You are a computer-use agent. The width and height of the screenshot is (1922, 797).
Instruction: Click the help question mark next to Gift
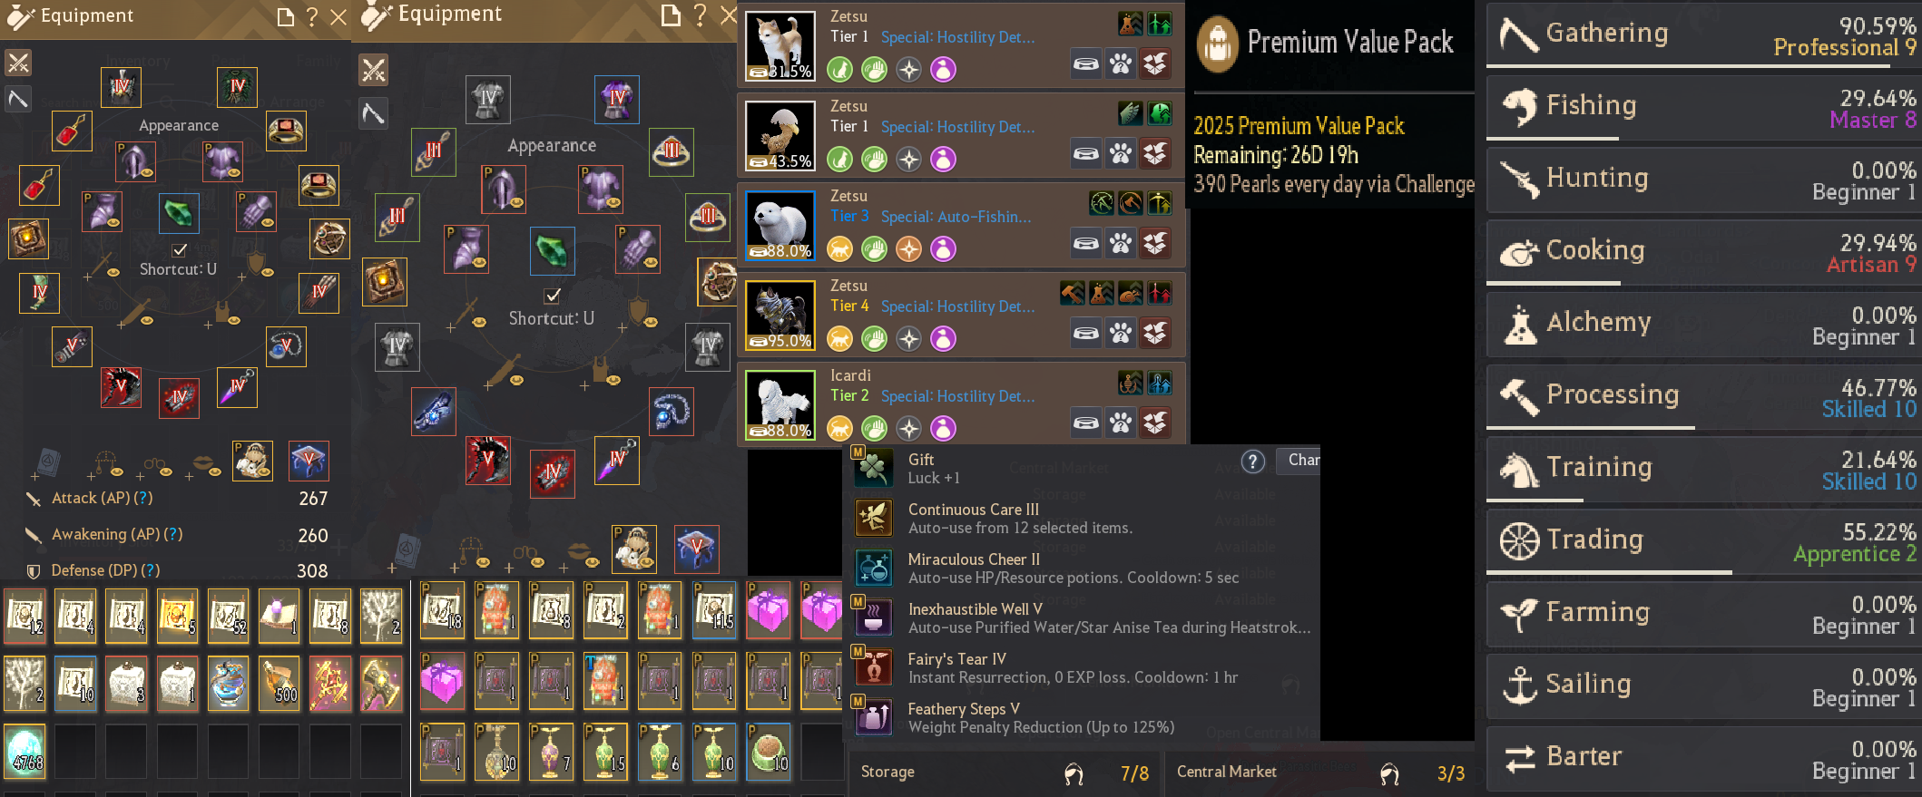pyautogui.click(x=1252, y=462)
